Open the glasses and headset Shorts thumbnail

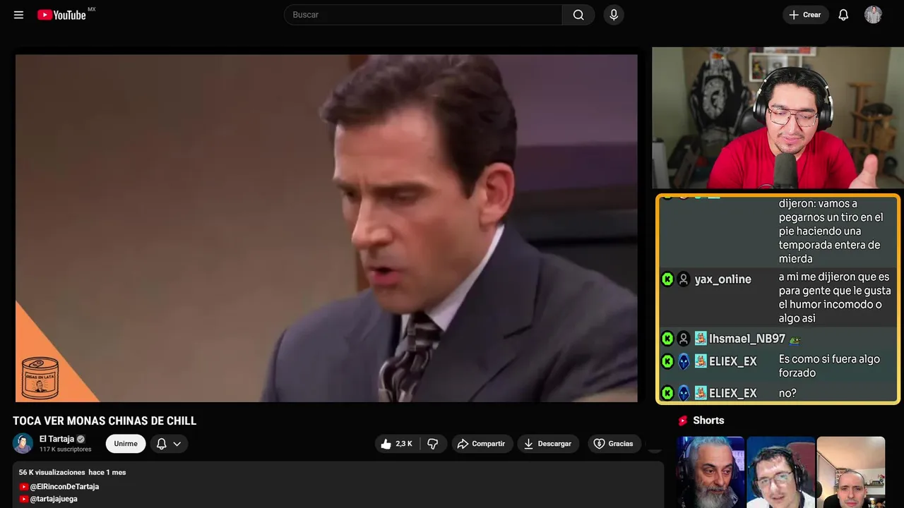point(780,472)
